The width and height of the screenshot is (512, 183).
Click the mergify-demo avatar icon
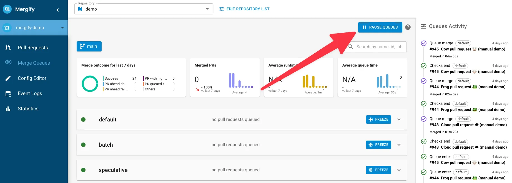(x=7, y=28)
